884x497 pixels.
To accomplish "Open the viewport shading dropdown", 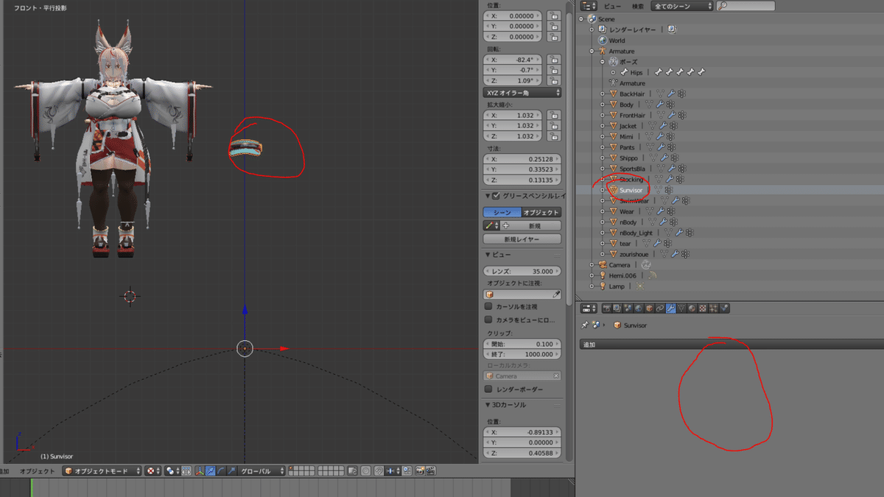I will click(154, 470).
